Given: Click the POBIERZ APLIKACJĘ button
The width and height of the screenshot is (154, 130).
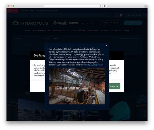Looking at the screenshot, I should 110,23.
